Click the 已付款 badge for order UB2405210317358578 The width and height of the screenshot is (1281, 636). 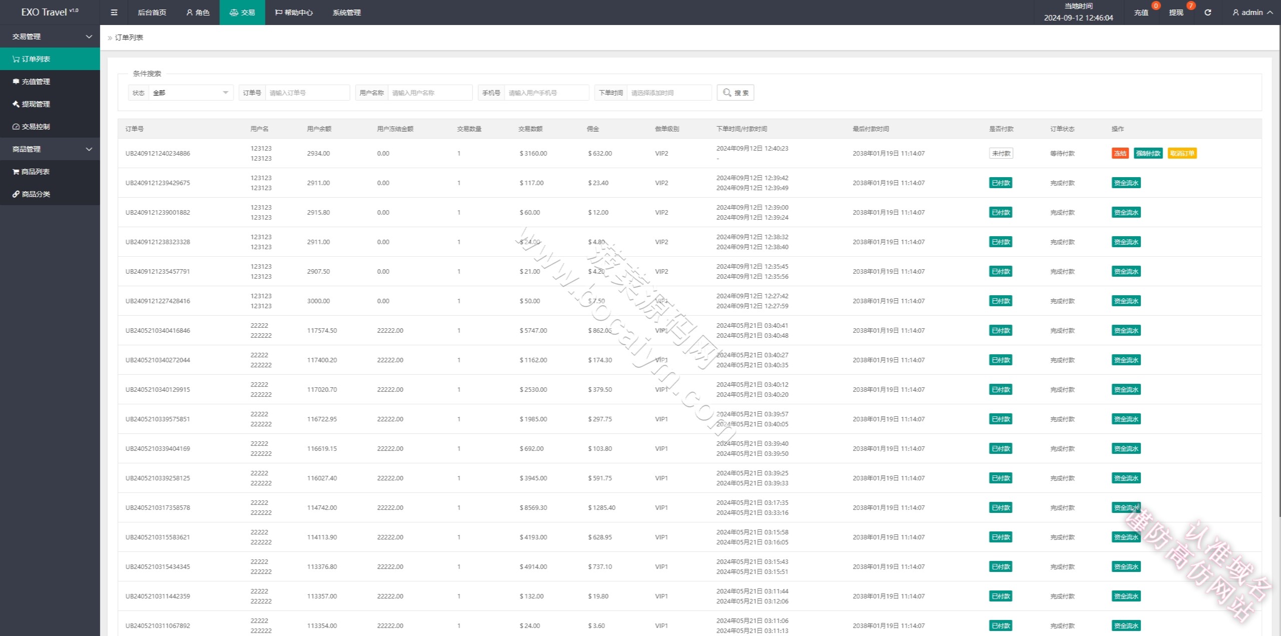(1001, 508)
